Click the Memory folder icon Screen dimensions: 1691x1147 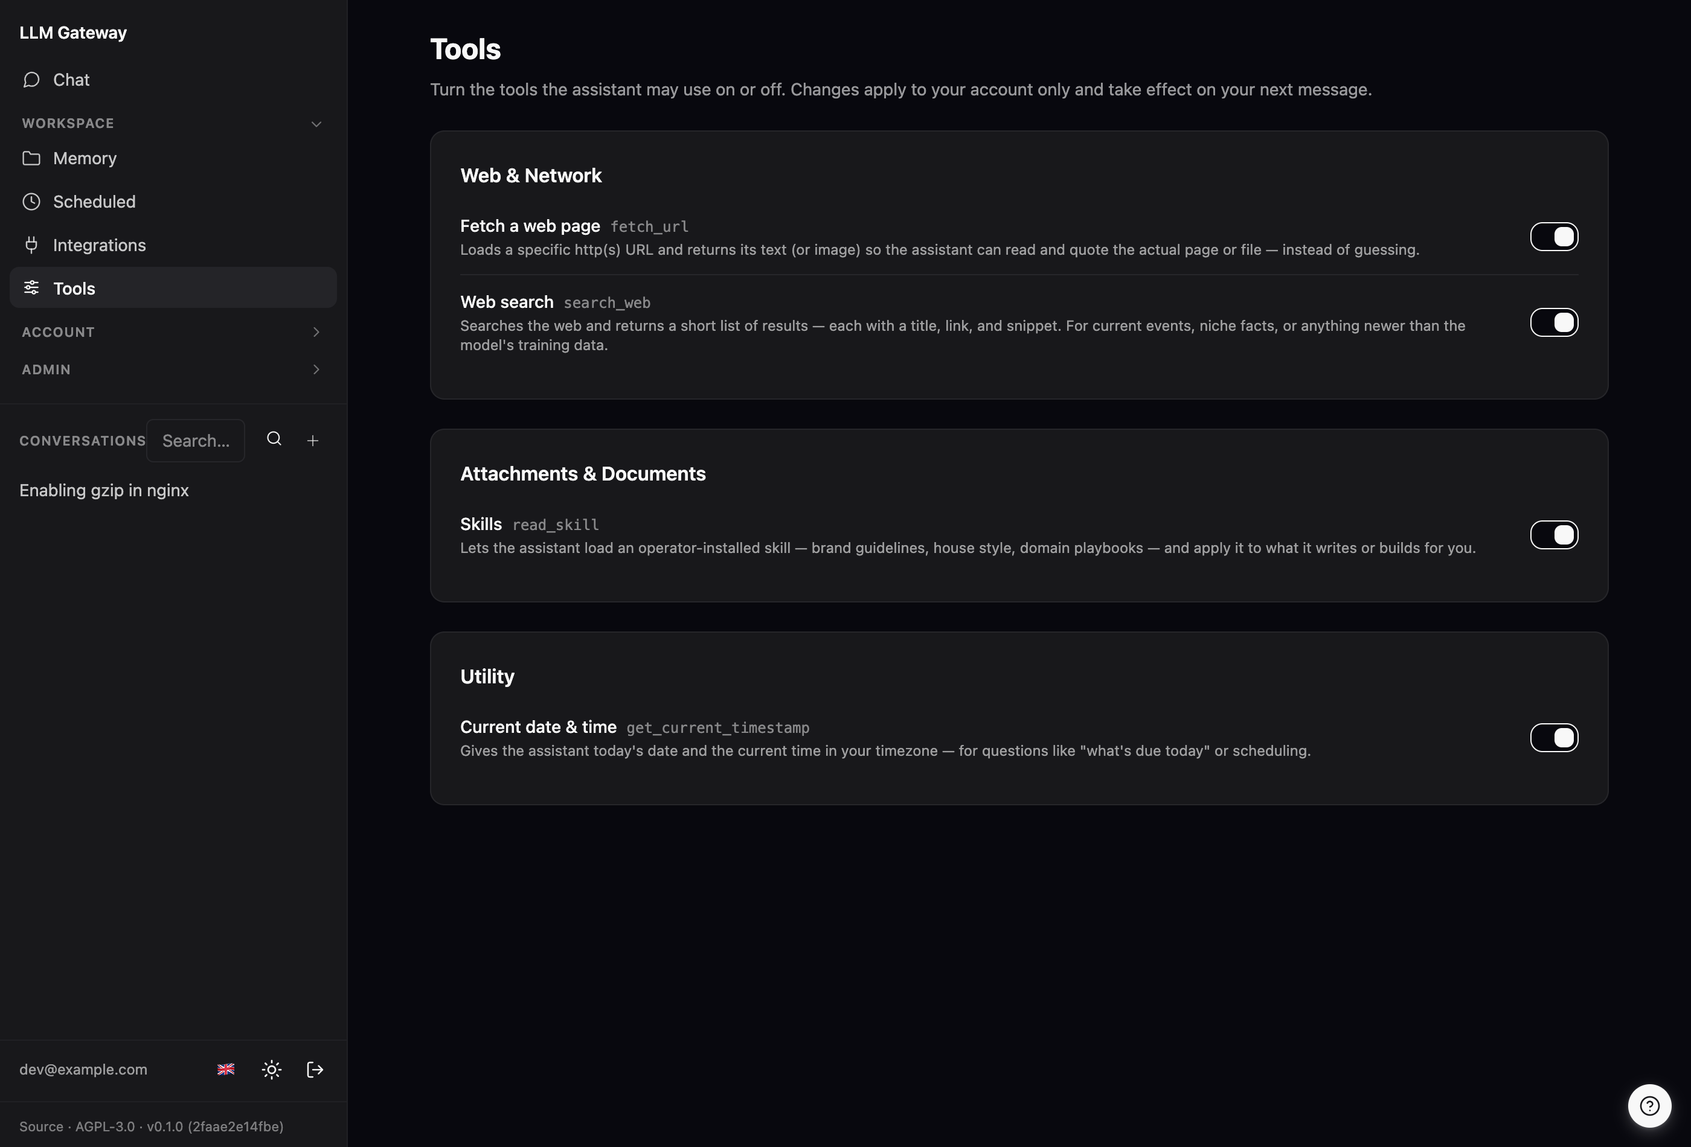tap(31, 158)
